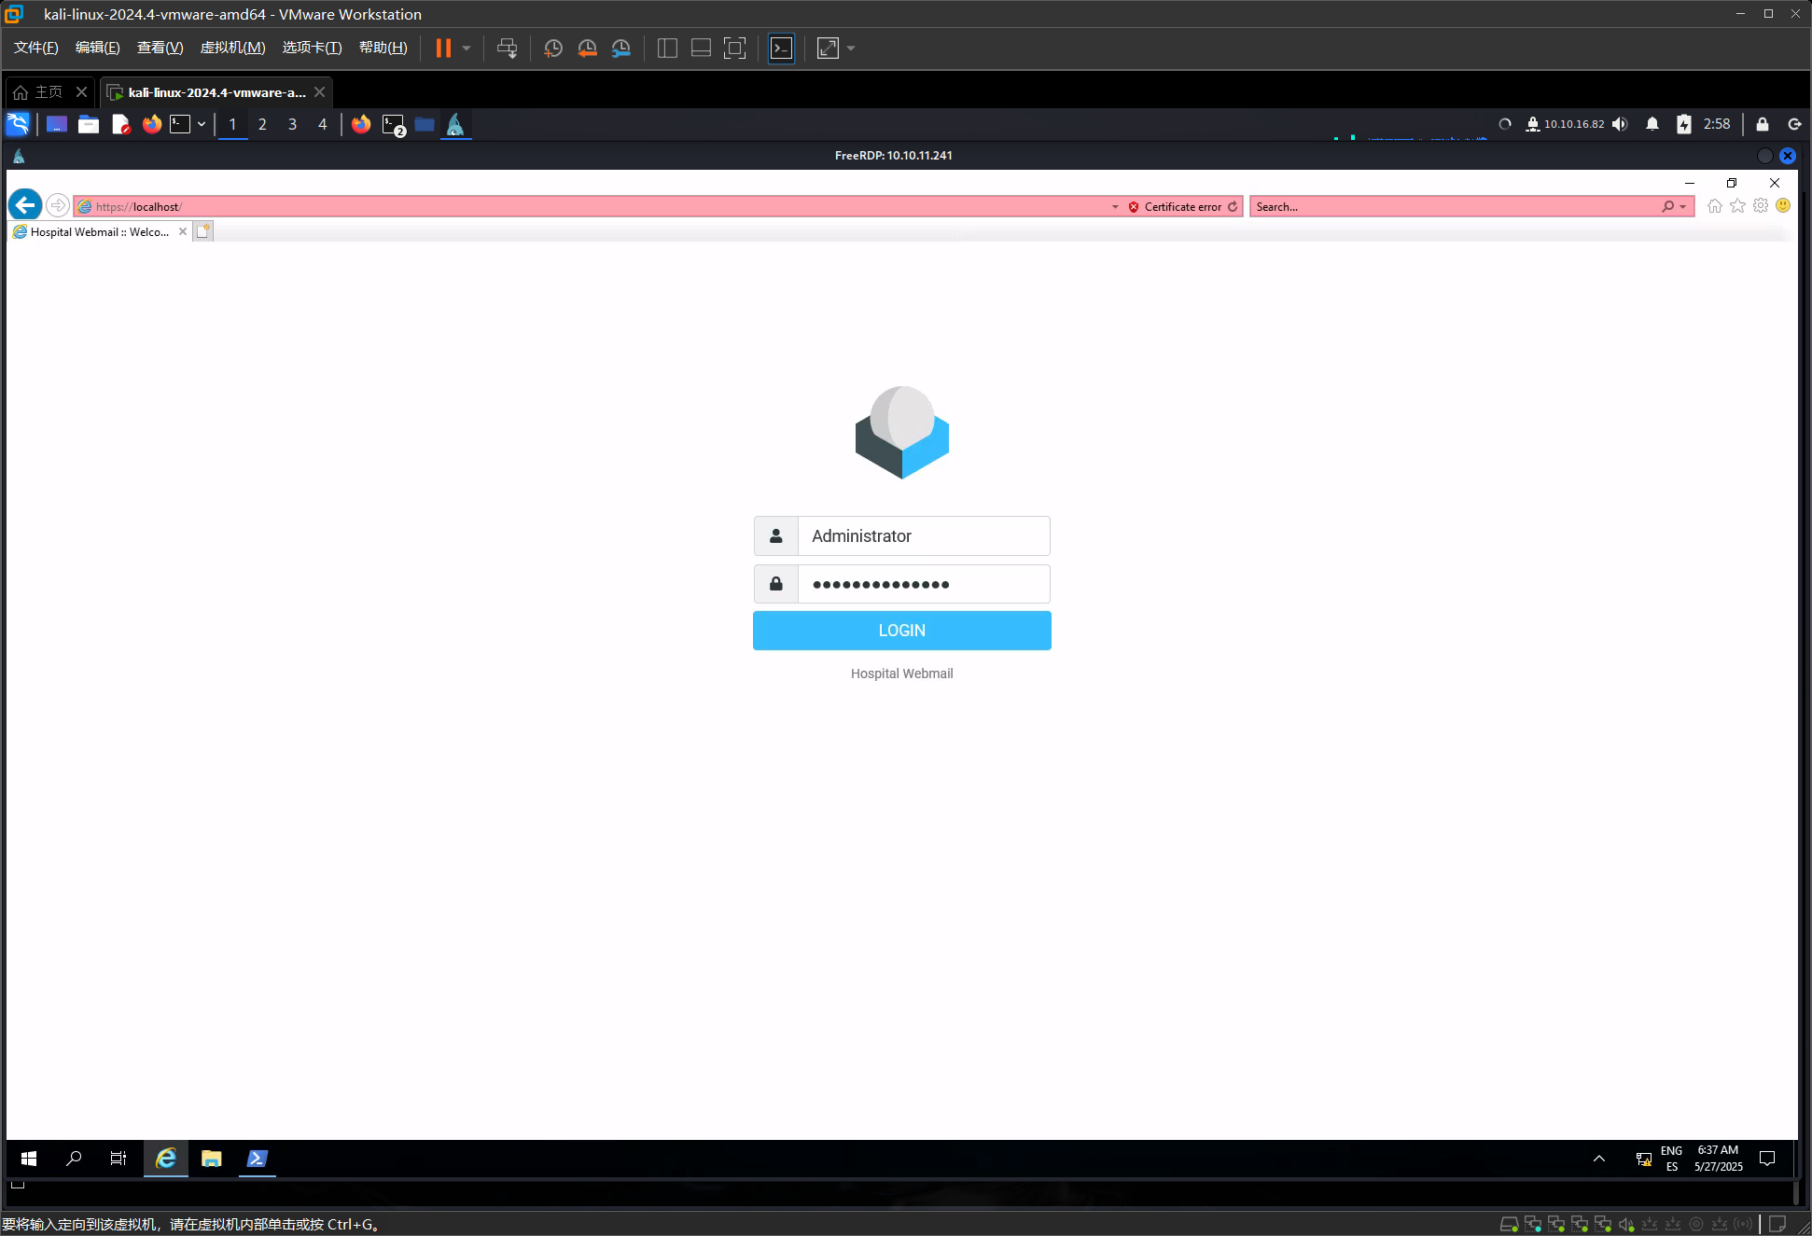Toggle VMware full screen mode icon
1812x1236 pixels.
tap(735, 49)
